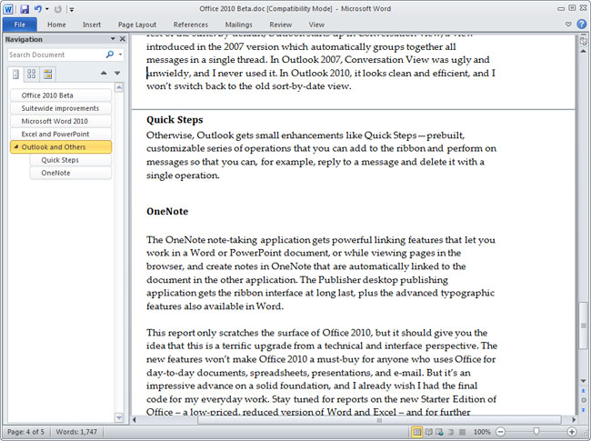Switch to the View tab
Image resolution: width=591 pixels, height=441 pixels.
click(316, 25)
